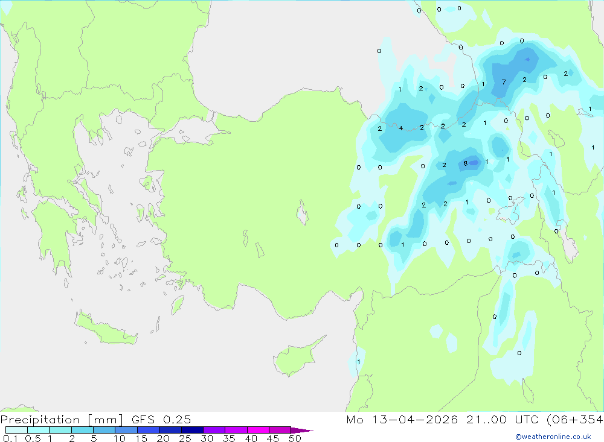Pick the 2–5 mm legend color swatch
Screen dimensions: 604x442
click(x=82, y=430)
